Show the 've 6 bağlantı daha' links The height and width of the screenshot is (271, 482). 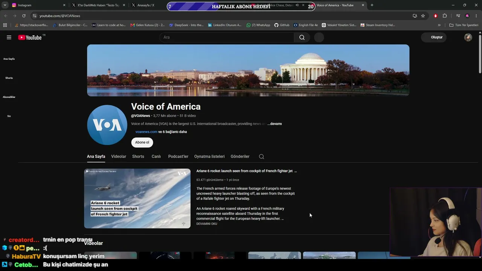coord(172,132)
